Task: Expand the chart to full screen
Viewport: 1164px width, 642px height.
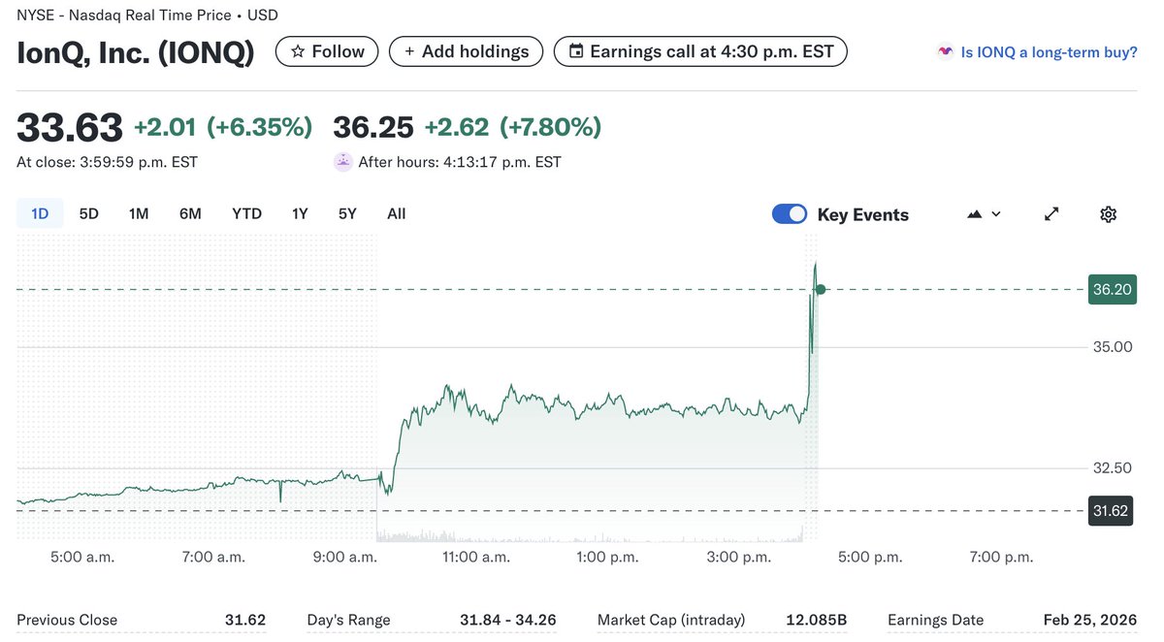Action: point(1051,214)
